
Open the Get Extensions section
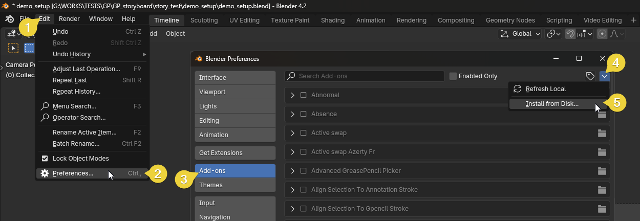click(235, 153)
